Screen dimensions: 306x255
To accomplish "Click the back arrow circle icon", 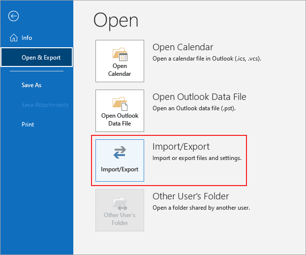I will coord(13,16).
